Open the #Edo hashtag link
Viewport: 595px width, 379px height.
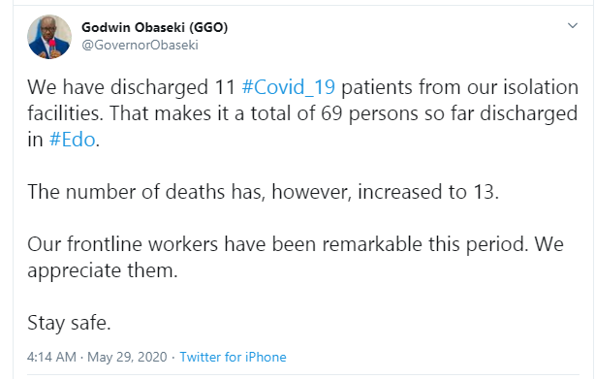tap(72, 140)
